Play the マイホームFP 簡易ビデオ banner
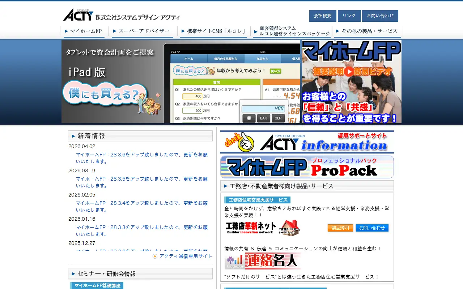This screenshot has width=463, height=289. [x=352, y=82]
